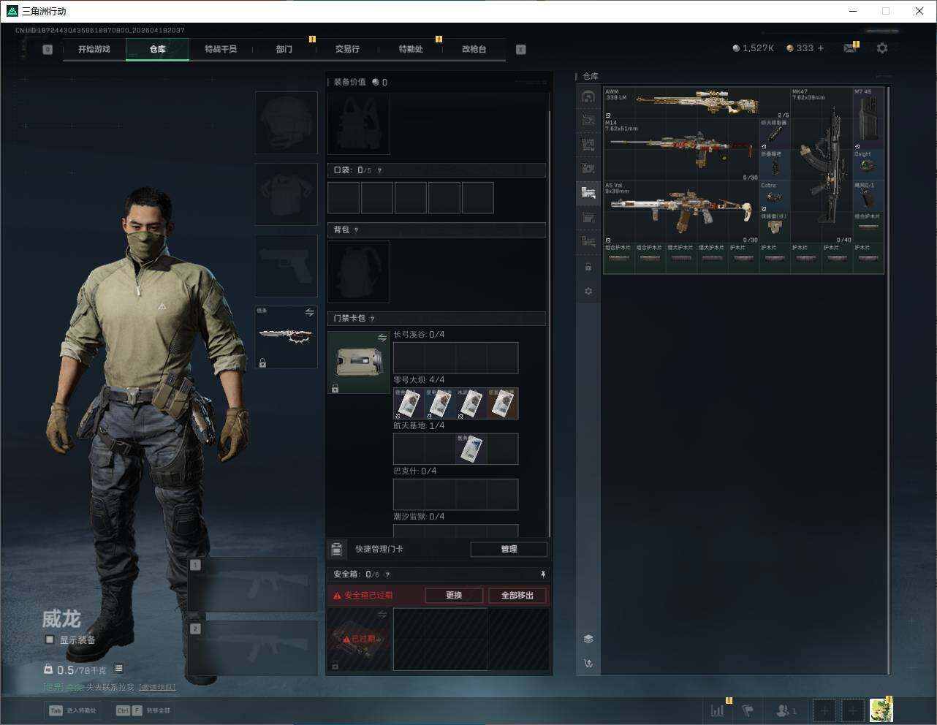This screenshot has width=937, height=725.
Task: Click the stash sidebar settings gear
Action: [588, 291]
